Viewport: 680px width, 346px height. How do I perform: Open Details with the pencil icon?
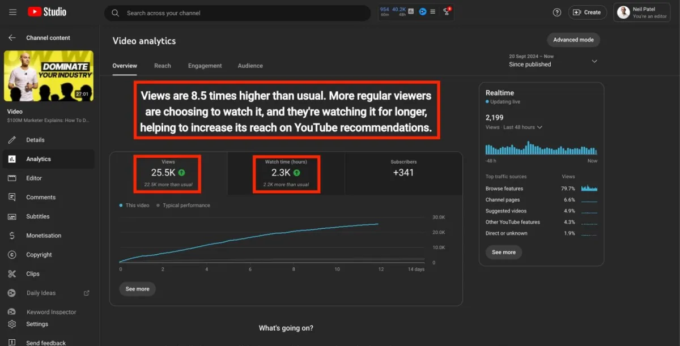point(35,140)
